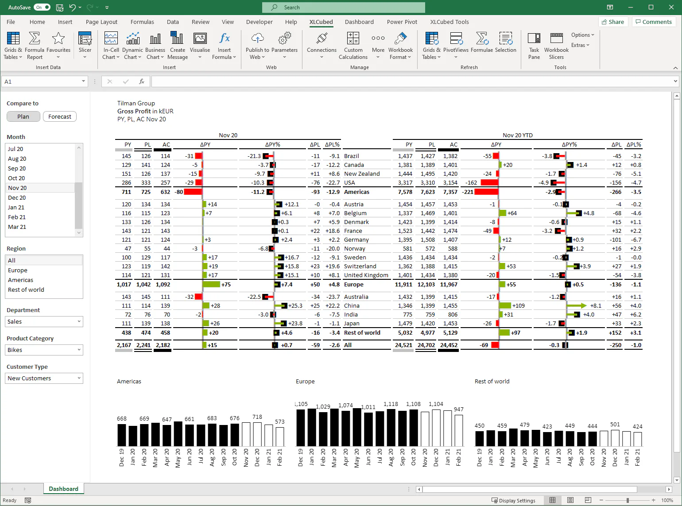Select the Forecast comparison button
Image resolution: width=682 pixels, height=506 pixels.
click(60, 116)
